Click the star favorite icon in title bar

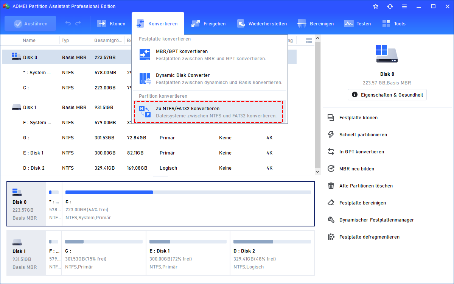pos(376,6)
